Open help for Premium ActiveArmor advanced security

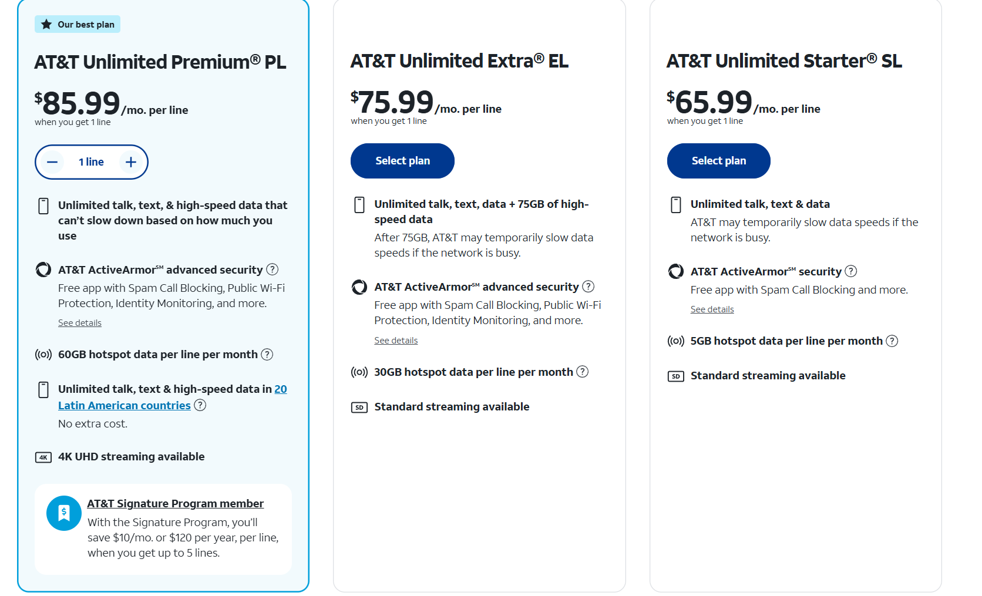272,270
